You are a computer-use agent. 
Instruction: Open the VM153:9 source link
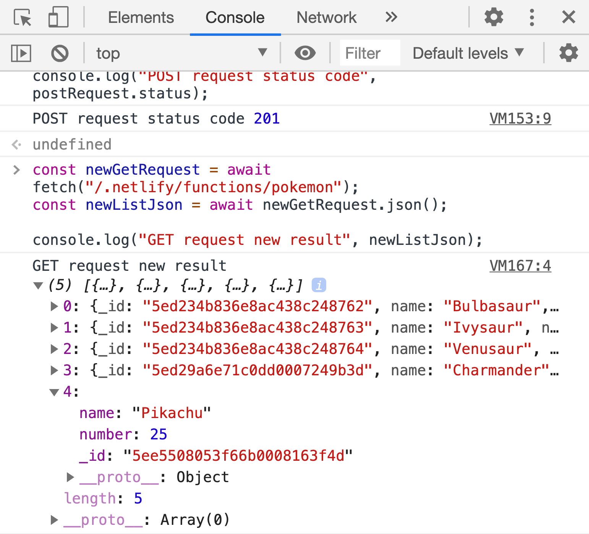click(x=520, y=119)
